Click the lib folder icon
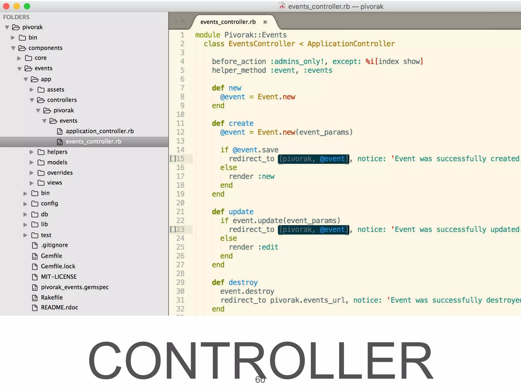The width and height of the screenshot is (521, 391). point(35,224)
